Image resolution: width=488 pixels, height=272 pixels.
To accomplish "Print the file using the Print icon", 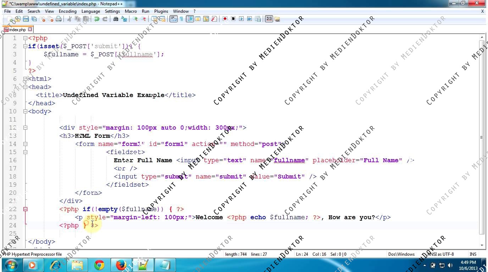I will (59, 19).
